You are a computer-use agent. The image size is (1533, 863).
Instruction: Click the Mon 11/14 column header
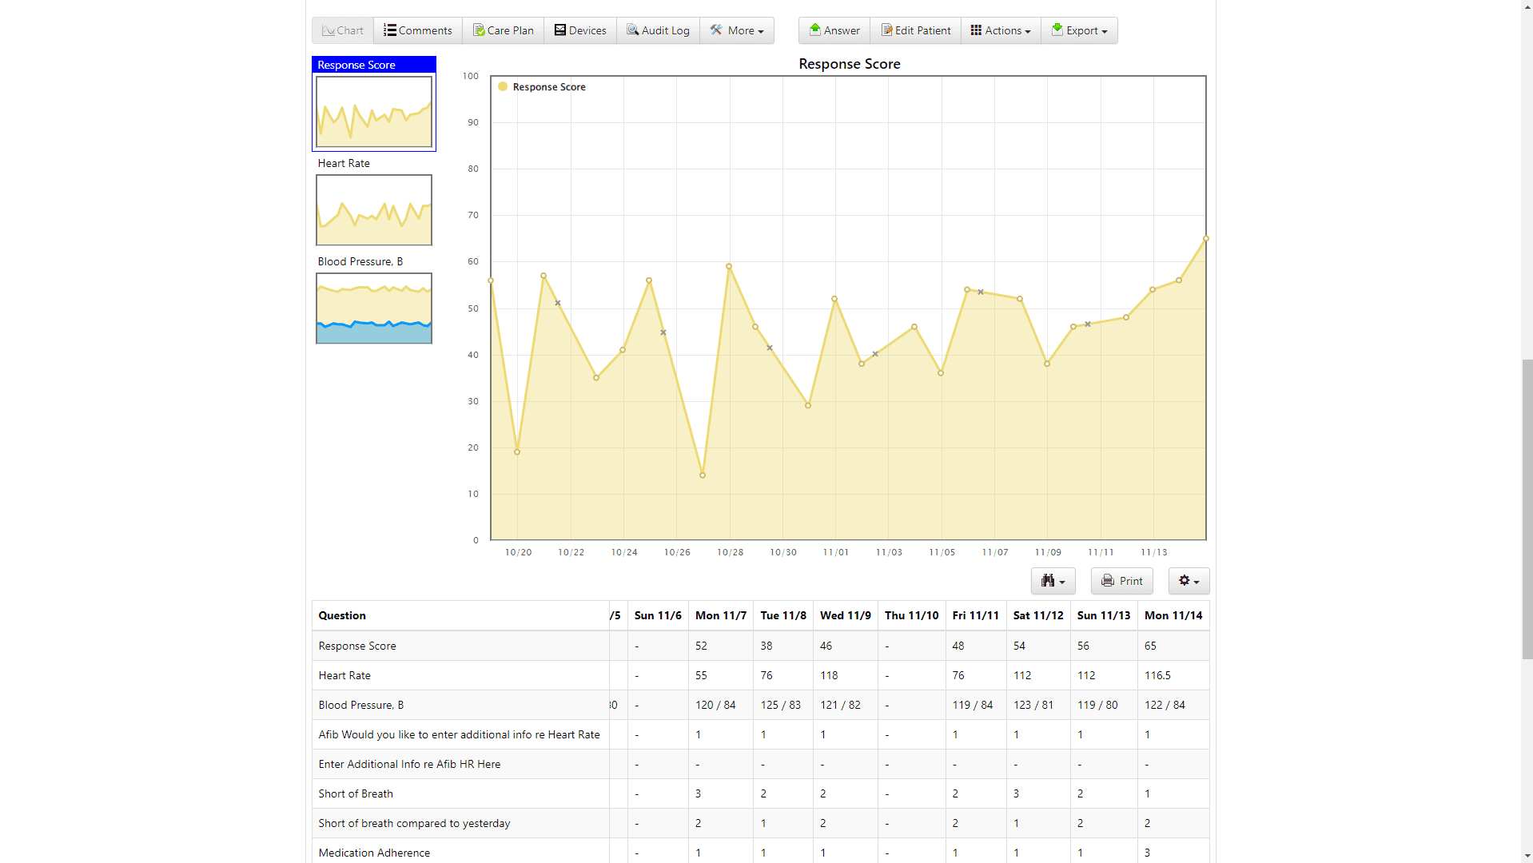click(x=1173, y=615)
